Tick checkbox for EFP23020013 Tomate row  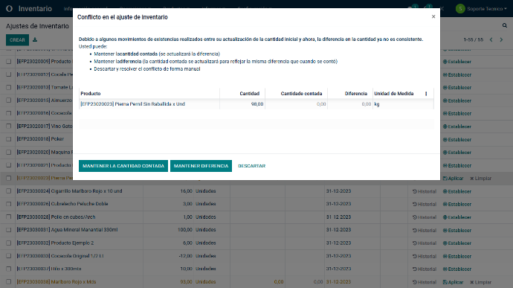pos(9,88)
